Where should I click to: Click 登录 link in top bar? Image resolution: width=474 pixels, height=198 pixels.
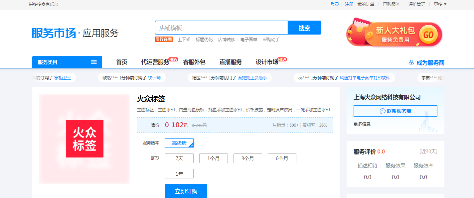click(335, 4)
